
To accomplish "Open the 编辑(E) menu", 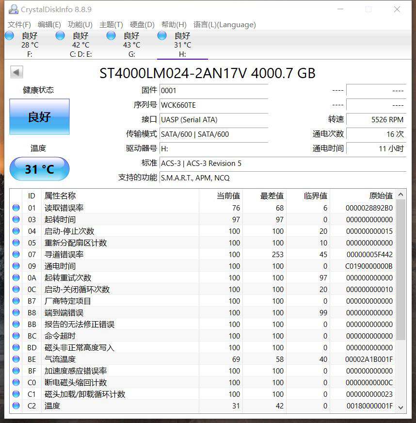I will coord(49,25).
